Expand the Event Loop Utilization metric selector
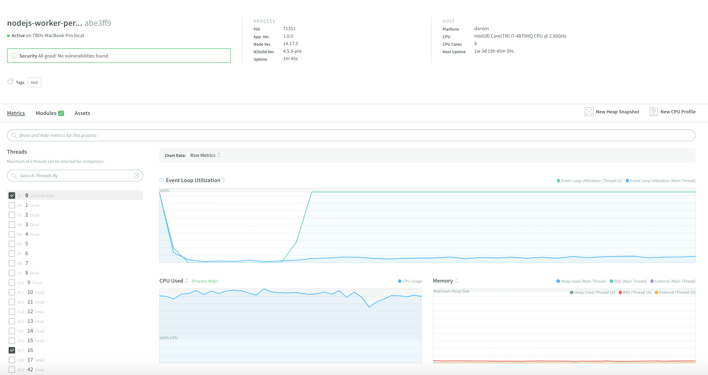 coord(224,180)
